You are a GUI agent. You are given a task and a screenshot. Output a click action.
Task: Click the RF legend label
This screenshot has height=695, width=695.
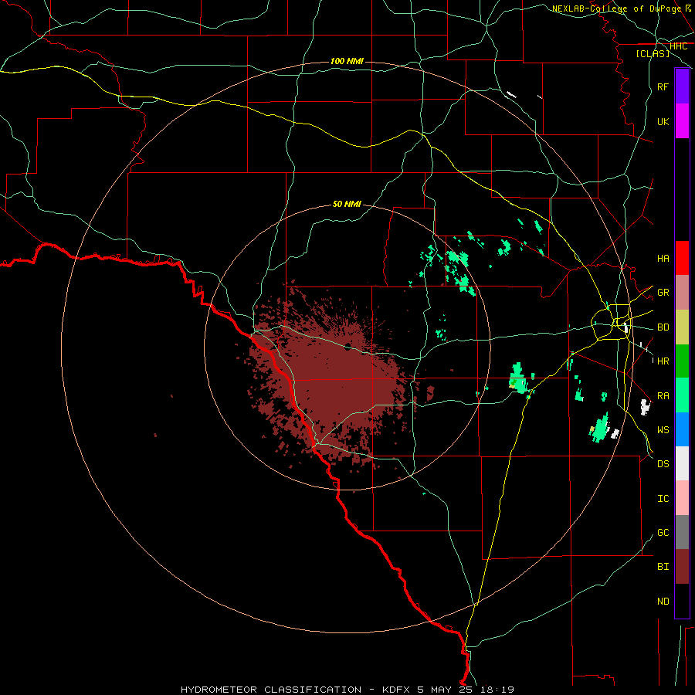tap(663, 86)
